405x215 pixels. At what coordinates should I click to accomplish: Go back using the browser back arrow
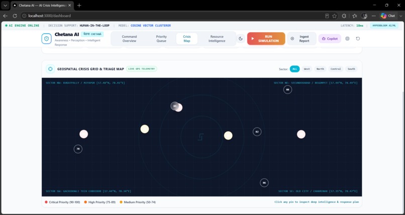[5, 16]
